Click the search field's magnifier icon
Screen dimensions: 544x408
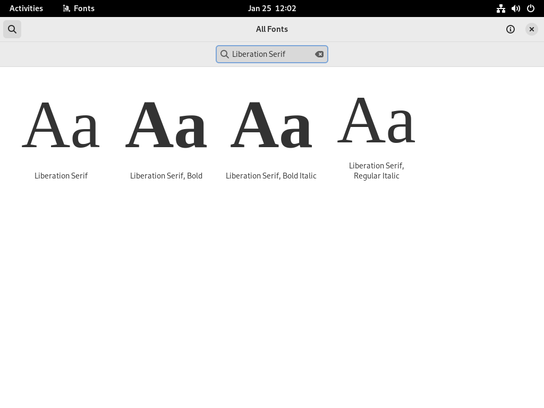tap(225, 54)
